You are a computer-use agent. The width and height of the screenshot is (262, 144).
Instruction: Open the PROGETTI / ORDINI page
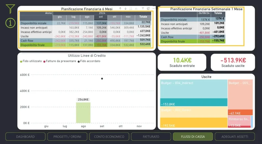point(67,137)
